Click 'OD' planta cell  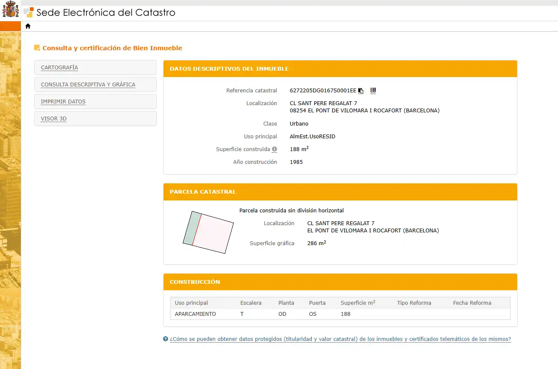[x=282, y=314]
